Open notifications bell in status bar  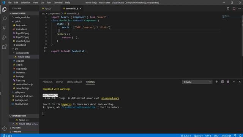[x=240, y=135]
